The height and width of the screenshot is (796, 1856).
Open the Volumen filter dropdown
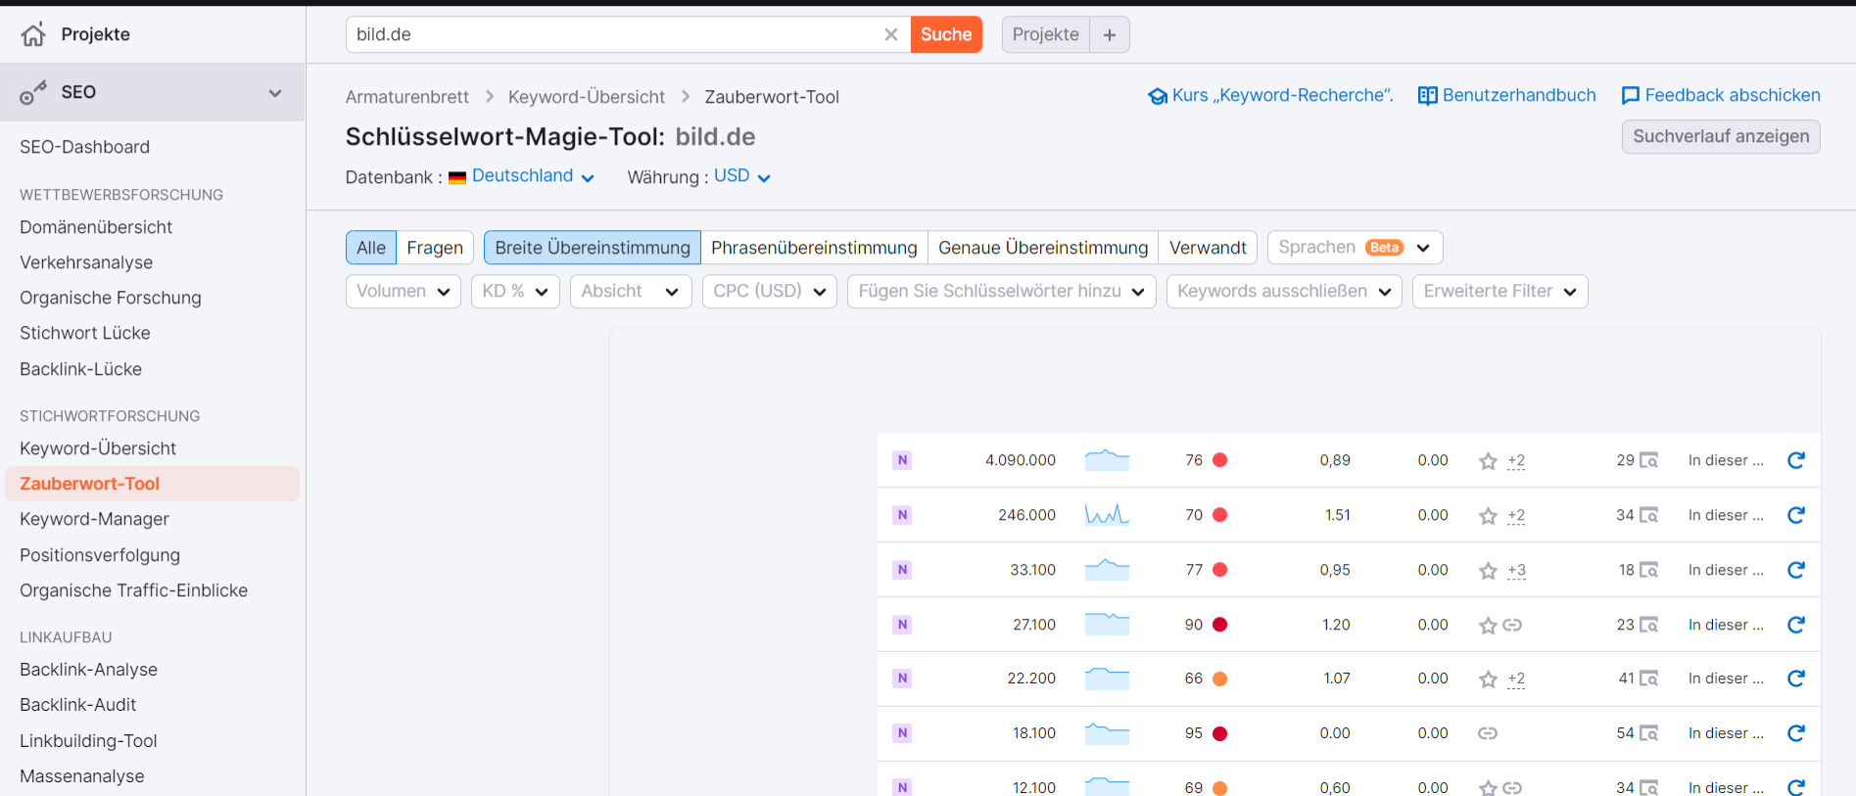tap(403, 292)
